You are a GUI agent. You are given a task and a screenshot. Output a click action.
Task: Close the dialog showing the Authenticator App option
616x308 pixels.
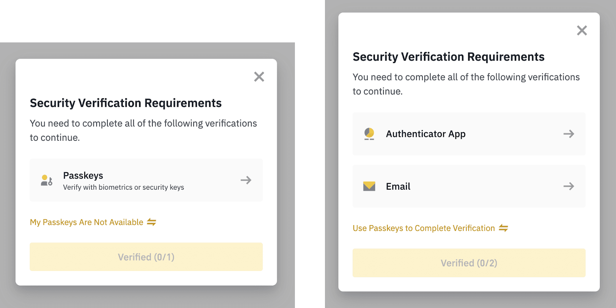click(x=582, y=30)
